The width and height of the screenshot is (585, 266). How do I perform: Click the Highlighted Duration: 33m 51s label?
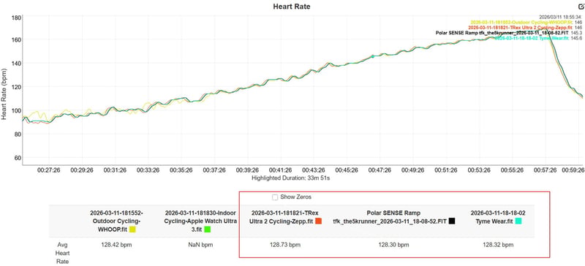click(x=290, y=178)
